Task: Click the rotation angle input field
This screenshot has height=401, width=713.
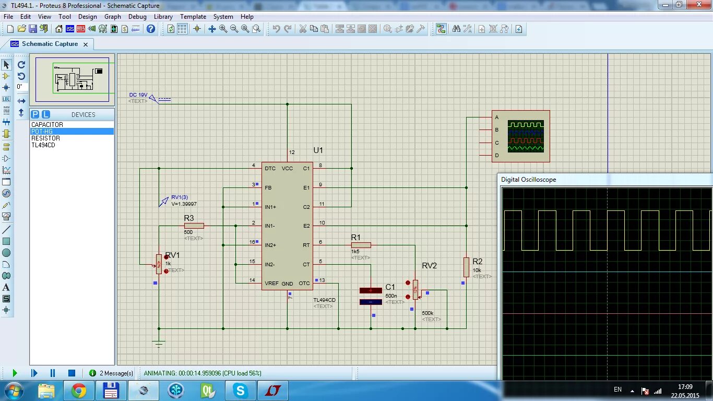Action: (x=21, y=87)
